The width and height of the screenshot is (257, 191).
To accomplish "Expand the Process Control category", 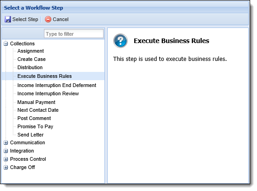I will 6,159.
